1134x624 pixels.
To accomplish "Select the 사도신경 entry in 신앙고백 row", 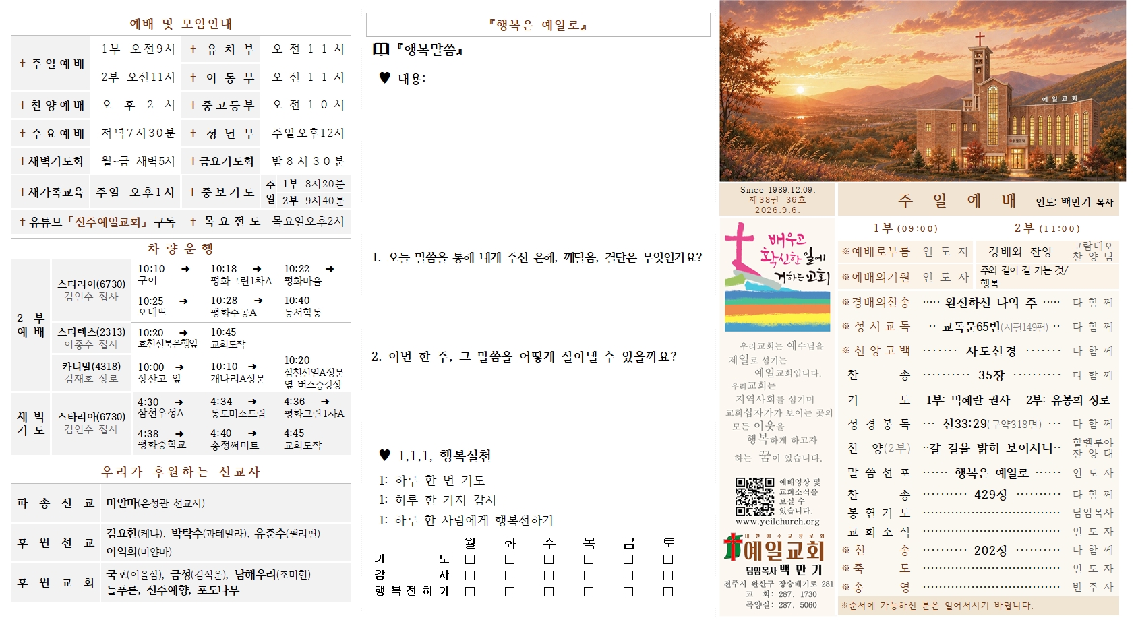I will click(x=991, y=351).
